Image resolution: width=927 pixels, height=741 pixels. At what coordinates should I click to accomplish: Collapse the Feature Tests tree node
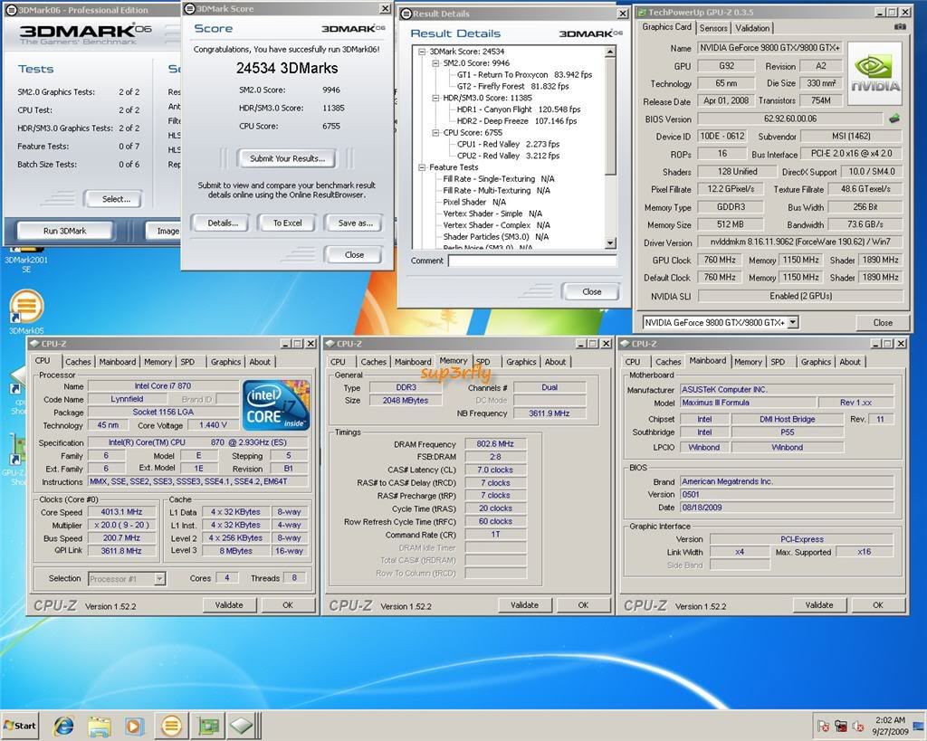423,167
